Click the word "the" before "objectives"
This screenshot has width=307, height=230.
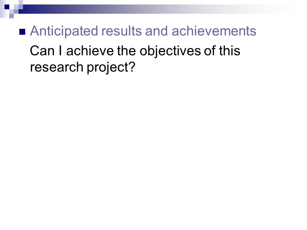click(x=127, y=51)
